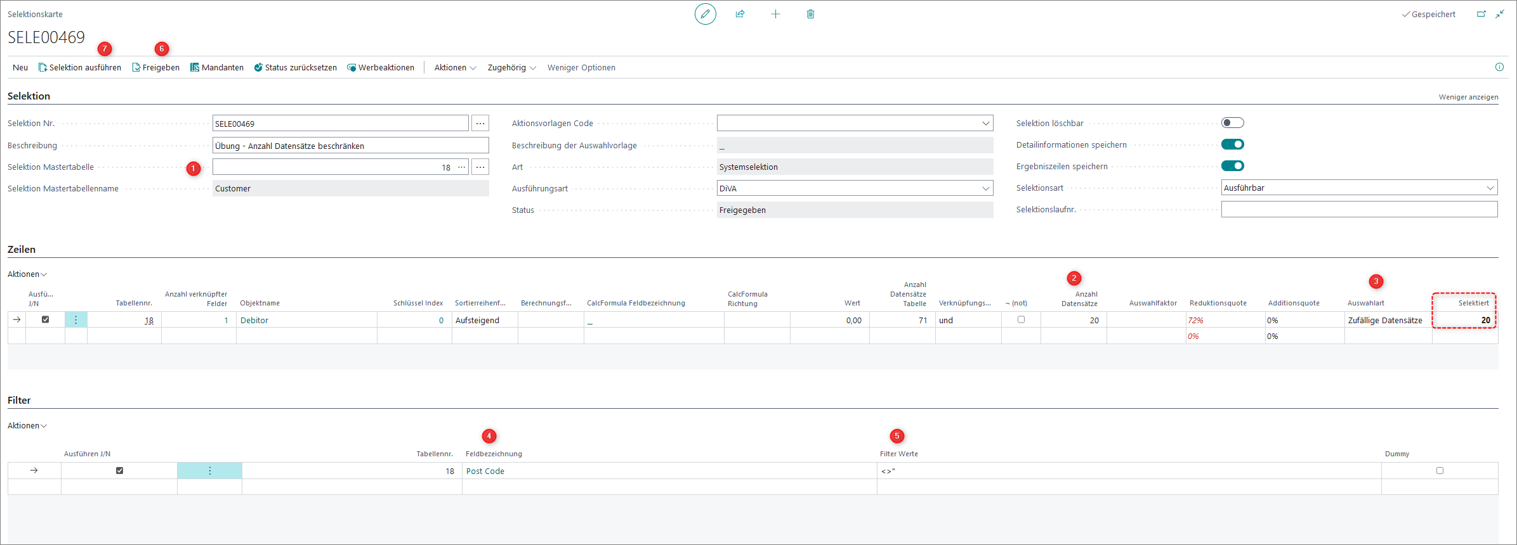The width and height of the screenshot is (1517, 545).
Task: Click the edit pencil icon in header
Action: [705, 14]
